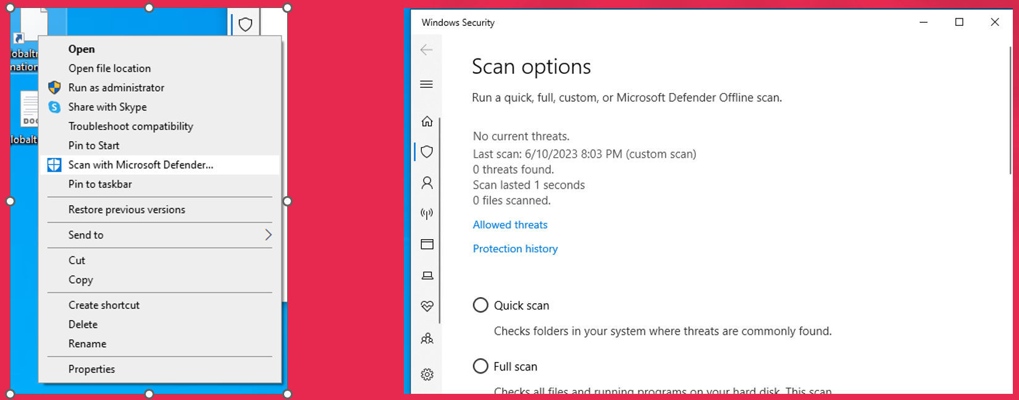Click the Windows Security sidebar scrollbar
This screenshot has width=1019, height=400.
click(440, 220)
